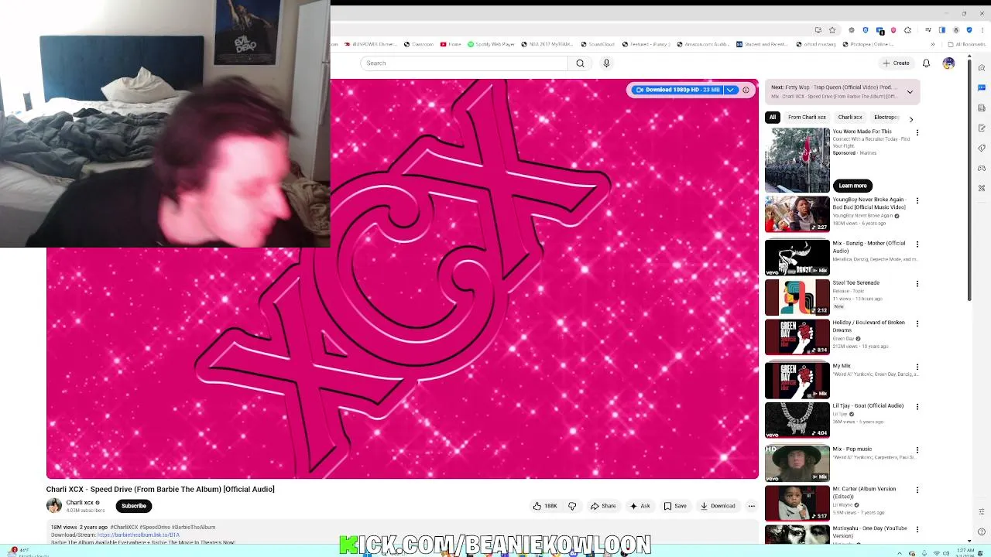This screenshot has height=557, width=991.
Task: Dislike the video with thumbs down icon
Action: pyautogui.click(x=572, y=506)
